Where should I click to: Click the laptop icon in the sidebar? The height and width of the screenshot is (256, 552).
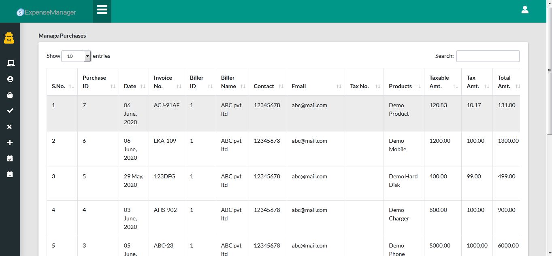click(10, 63)
